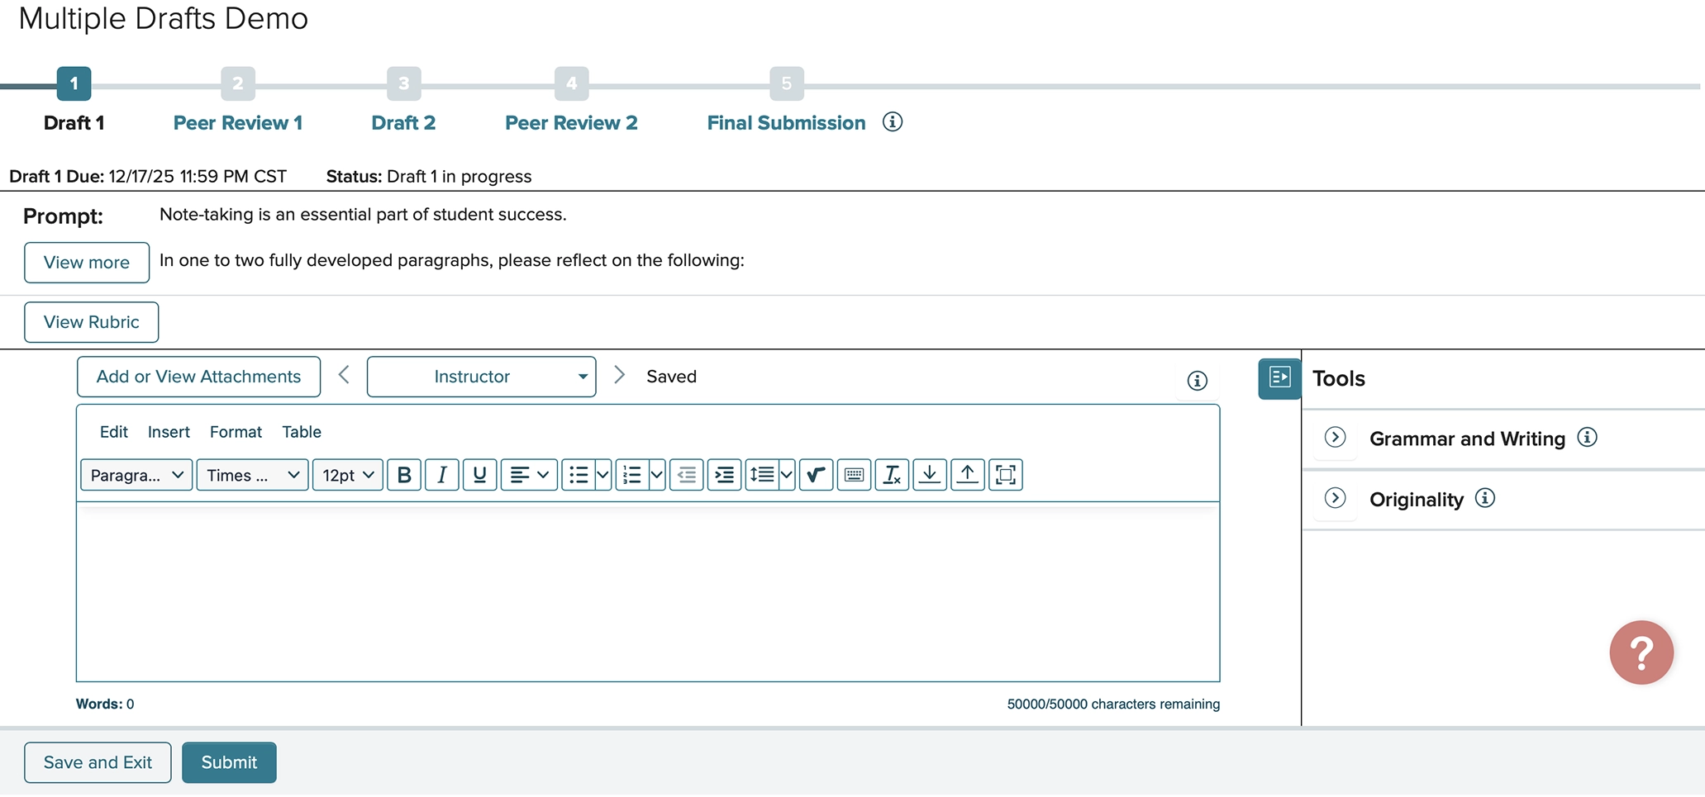Clear text formatting with the Tx icon
Image resolution: width=1705 pixels, height=797 pixels.
click(892, 475)
